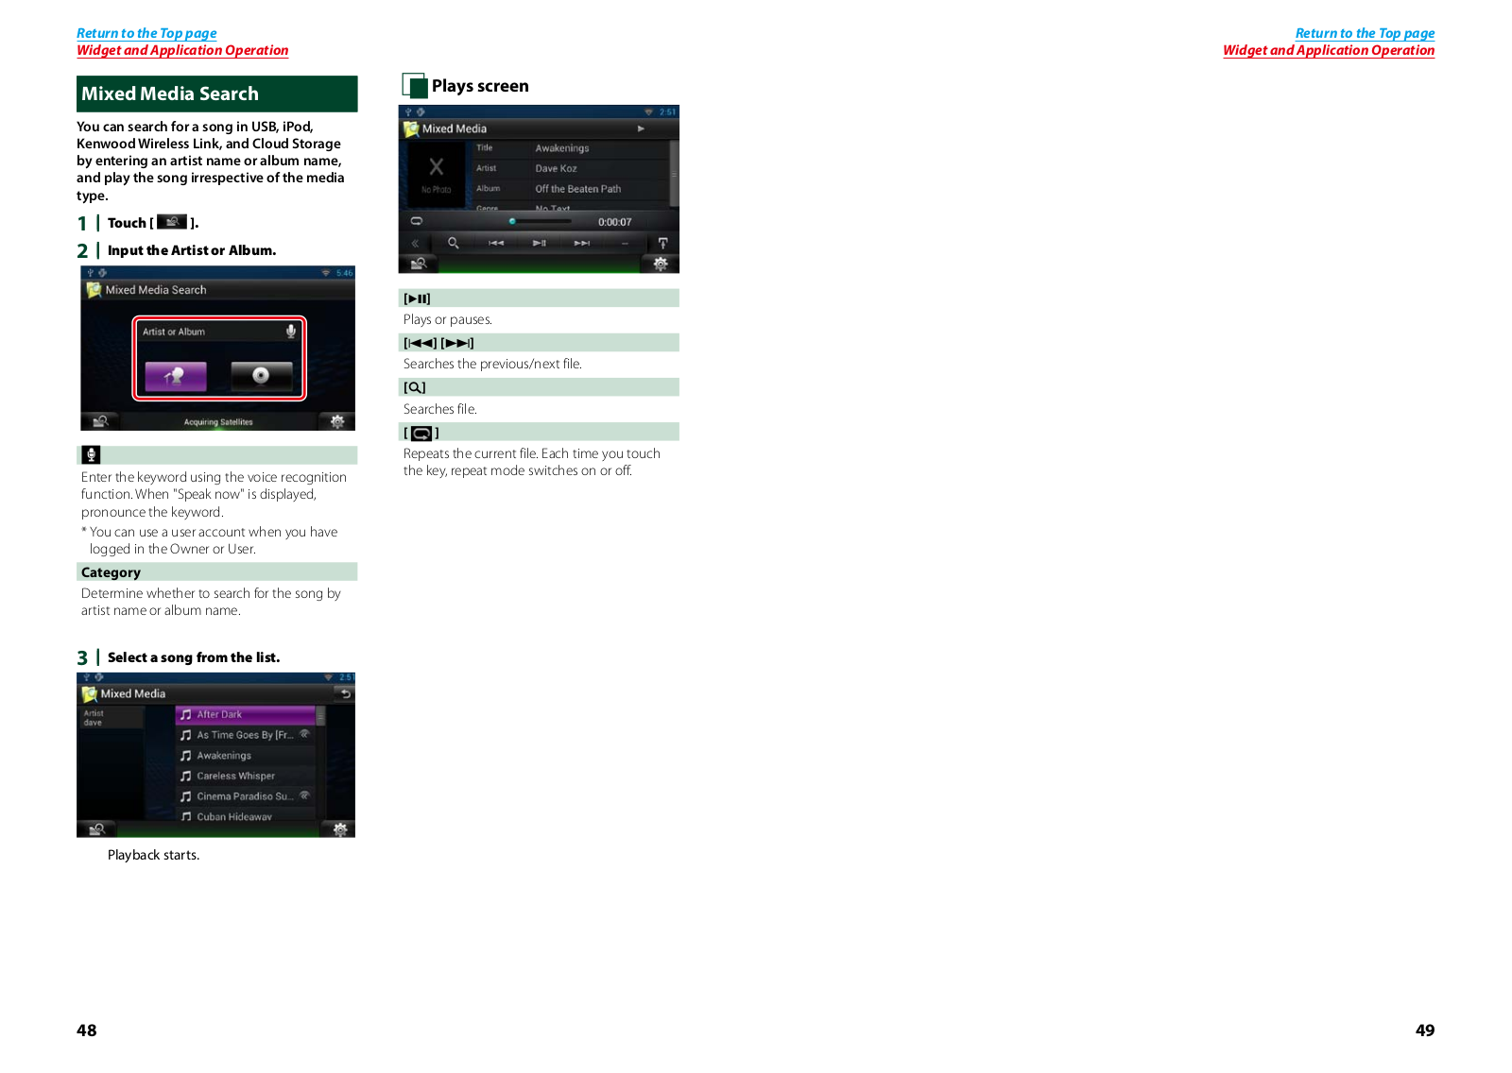Tap media search icon in Mixed Media Search screen
The image size is (1512, 1073).
[x=99, y=421]
